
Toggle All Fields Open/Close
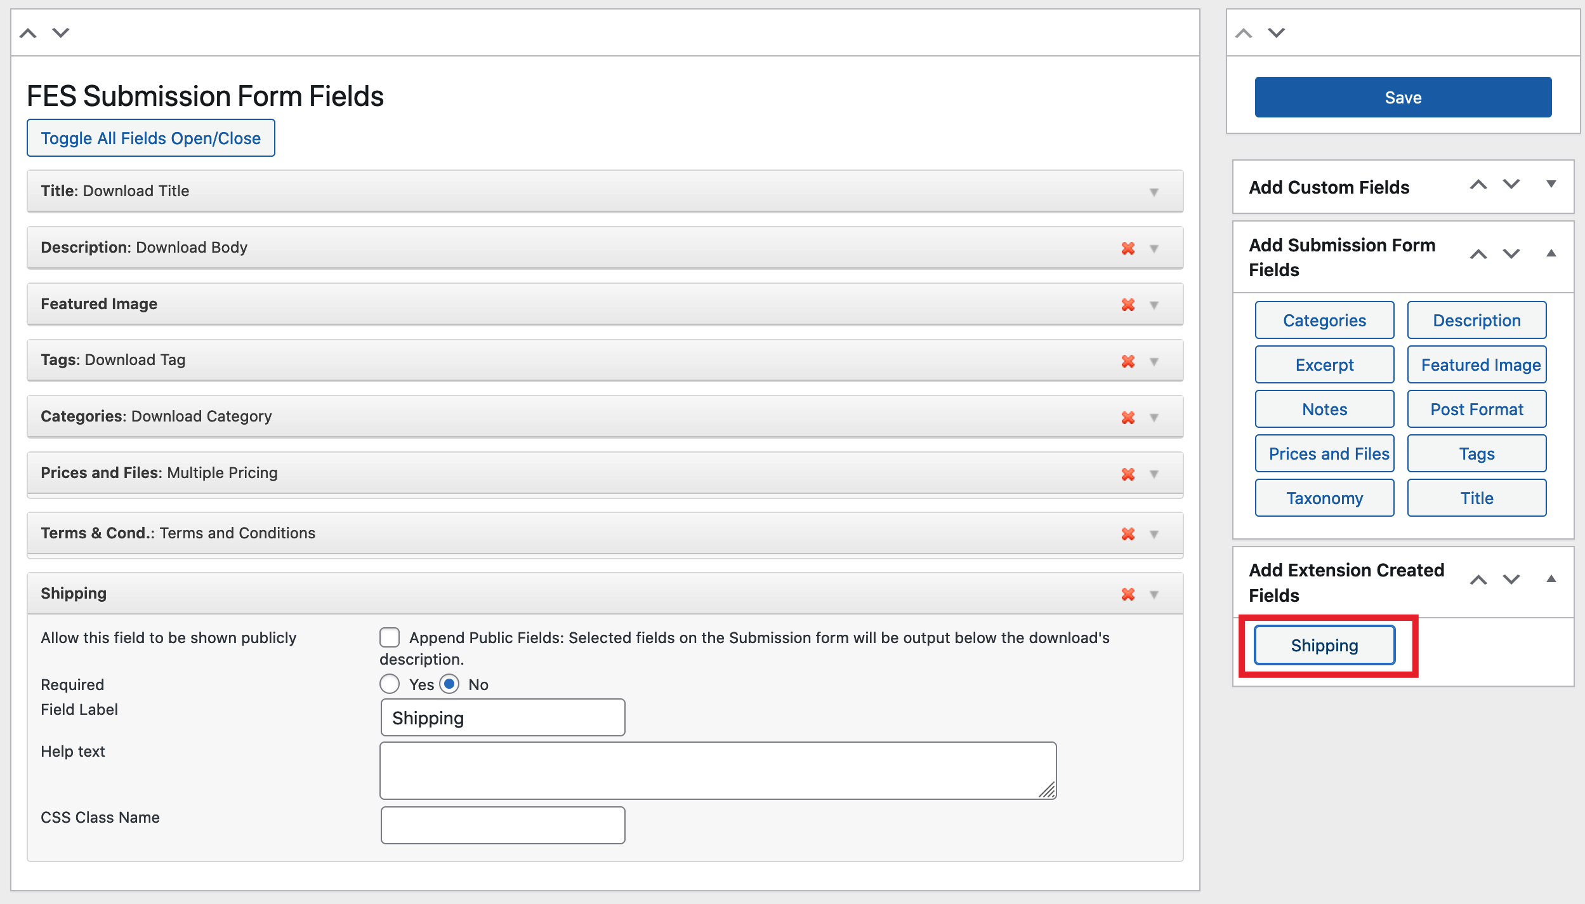coord(151,138)
